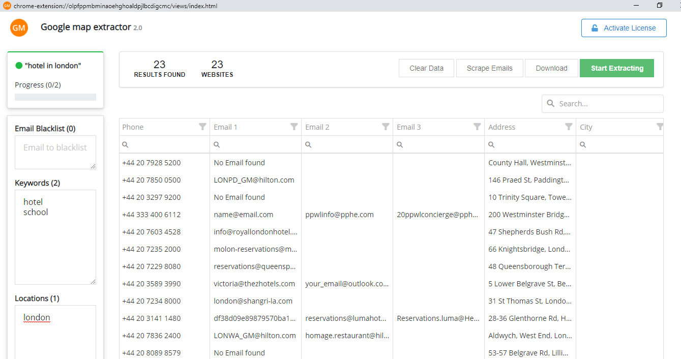Click the Progress (0/2) progress bar

click(55, 97)
